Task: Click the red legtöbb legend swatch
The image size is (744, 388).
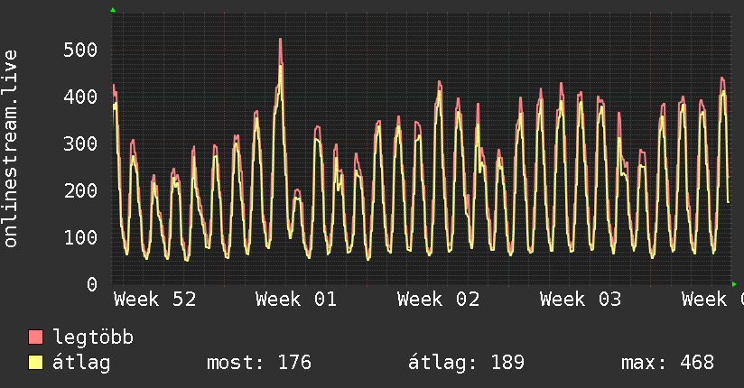Action: click(35, 337)
